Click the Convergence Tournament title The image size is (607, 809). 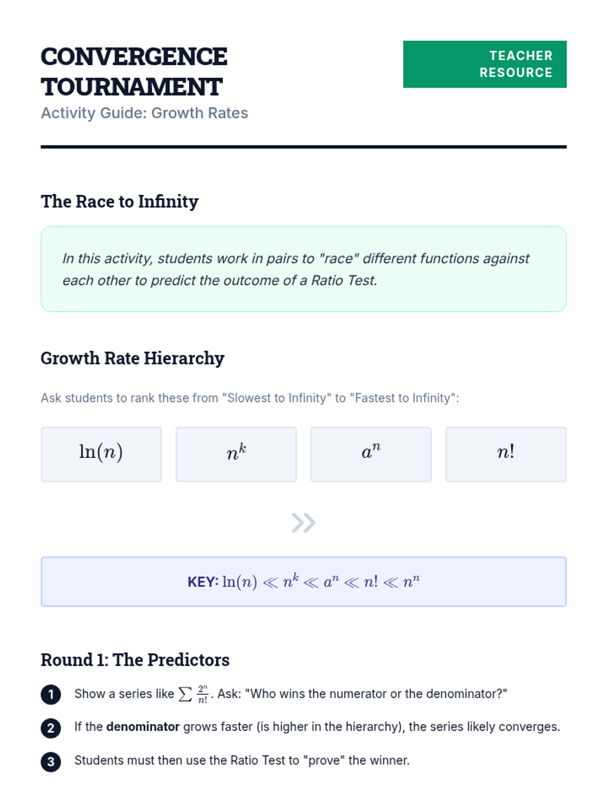[x=134, y=71]
